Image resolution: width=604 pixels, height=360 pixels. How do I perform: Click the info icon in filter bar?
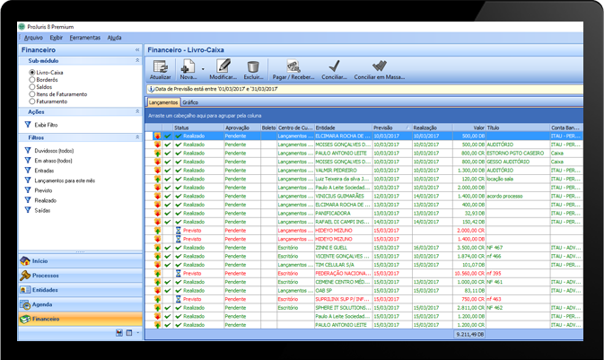tap(152, 89)
